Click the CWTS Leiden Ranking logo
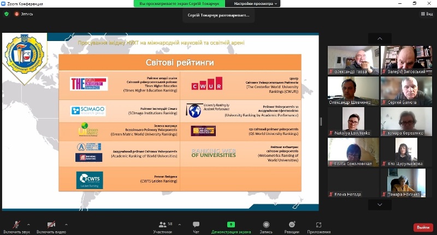The image size is (437, 235). pyautogui.click(x=90, y=180)
